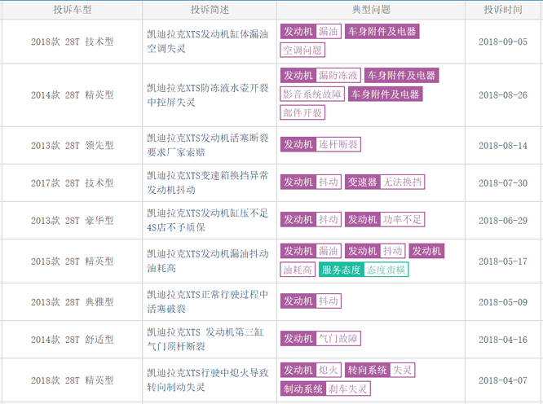Click date 2018-06-29
Screen dimensions: 543x404
pos(503,221)
